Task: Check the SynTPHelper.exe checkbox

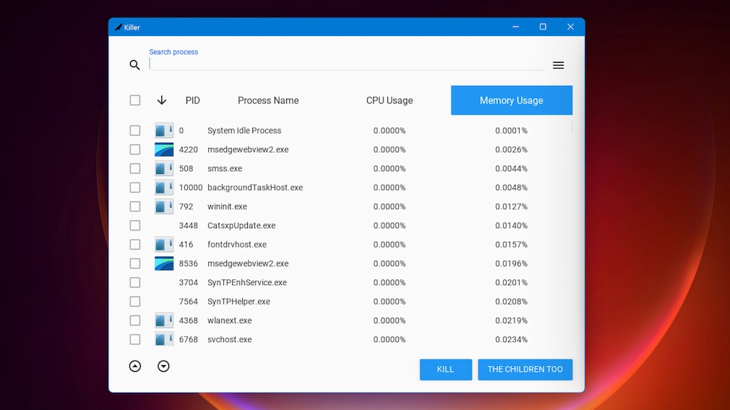Action: tap(135, 302)
